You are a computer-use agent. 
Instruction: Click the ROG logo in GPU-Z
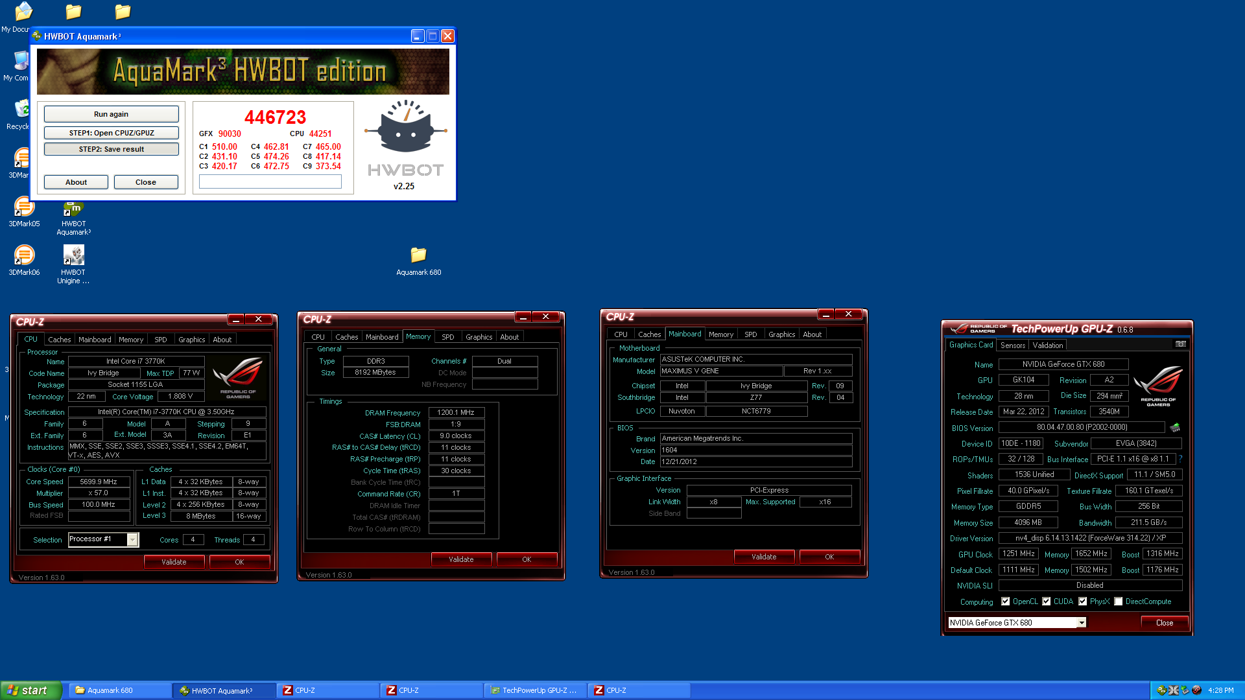1158,385
